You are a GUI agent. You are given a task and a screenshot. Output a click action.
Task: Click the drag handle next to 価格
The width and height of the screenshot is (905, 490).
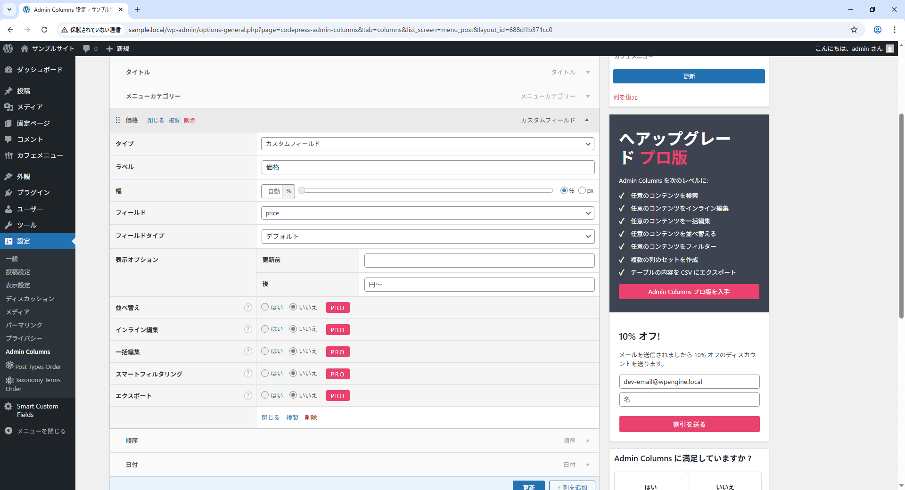click(x=118, y=120)
